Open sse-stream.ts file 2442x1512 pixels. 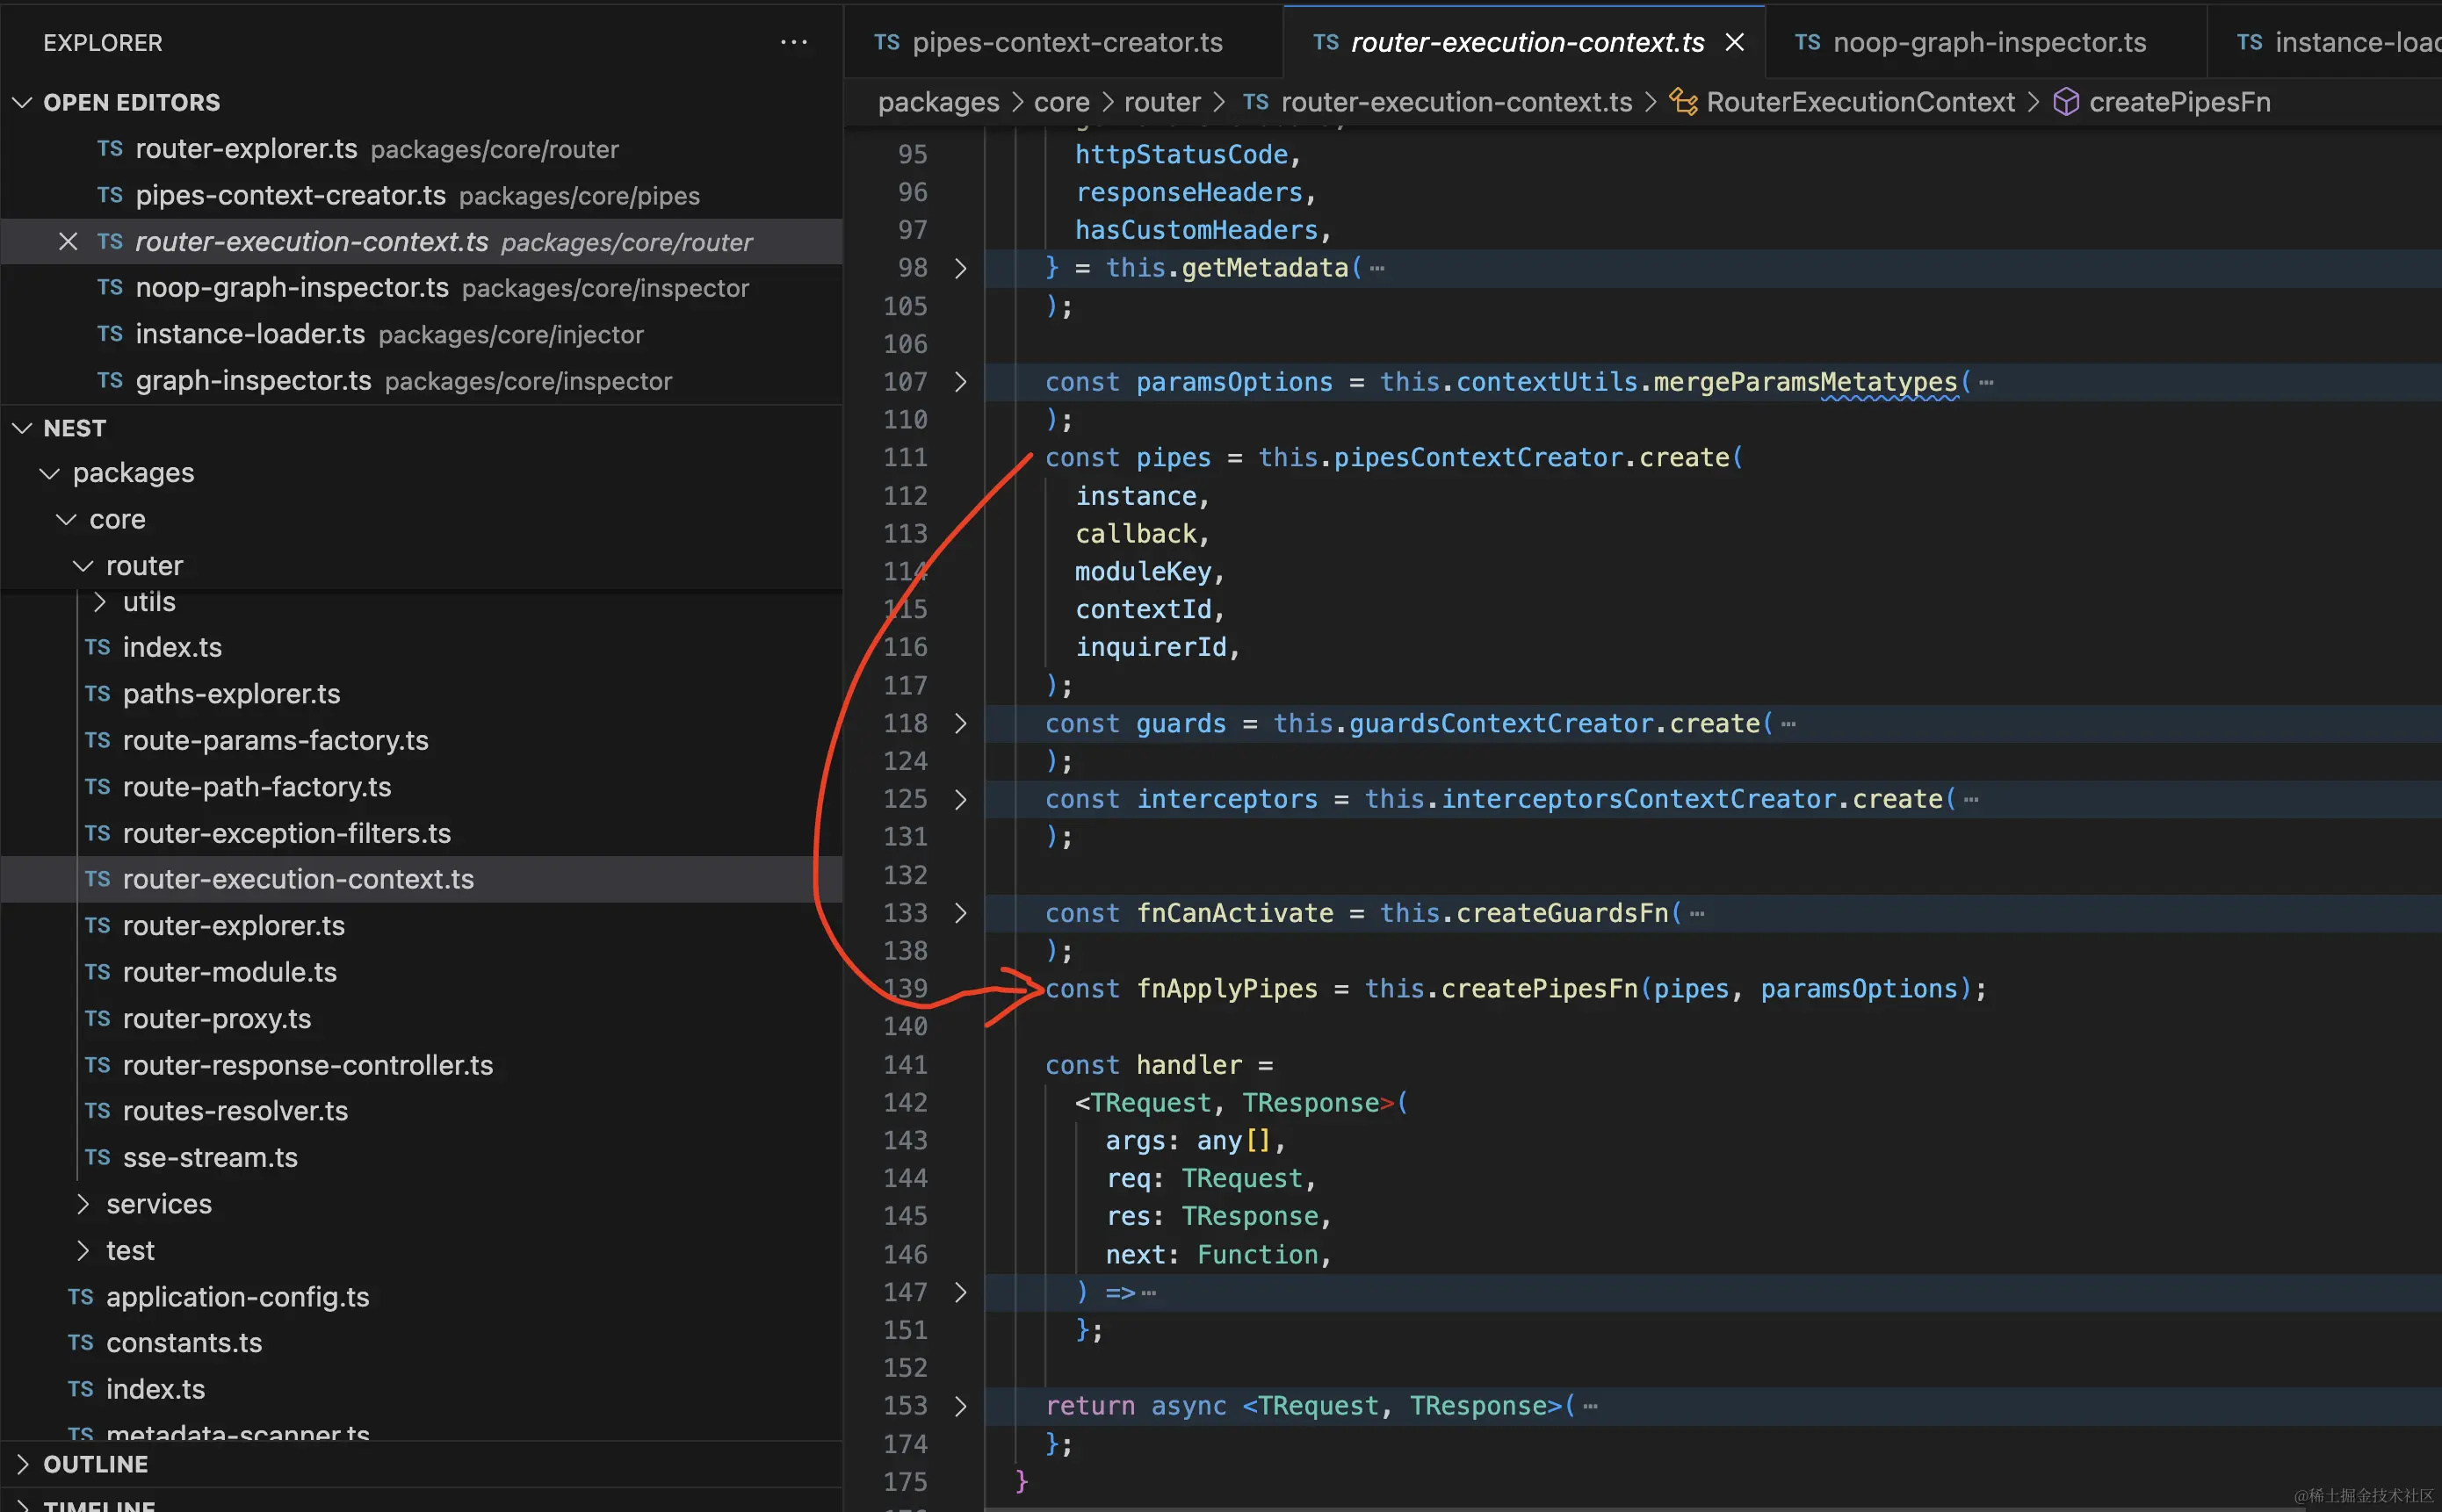coord(421,1157)
